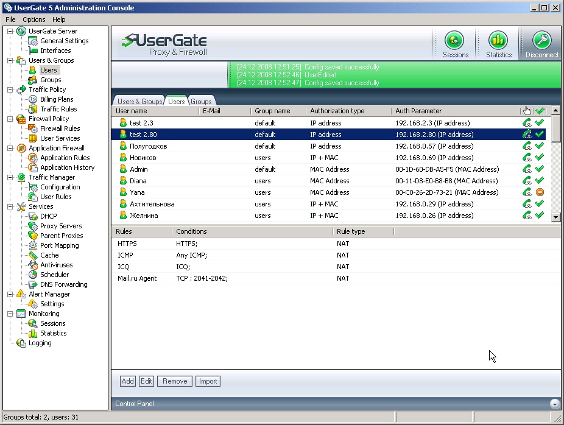
Task: Click the Add button
Action: (x=127, y=381)
